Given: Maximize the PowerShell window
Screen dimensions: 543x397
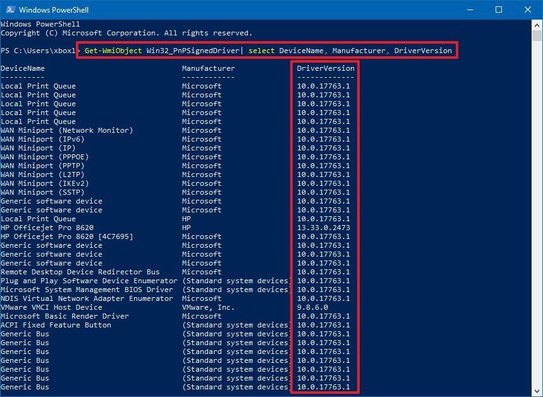Looking at the screenshot, I should click(x=499, y=9).
